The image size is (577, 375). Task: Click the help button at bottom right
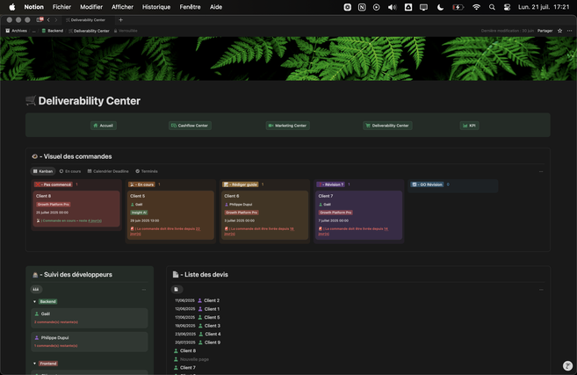point(567,365)
